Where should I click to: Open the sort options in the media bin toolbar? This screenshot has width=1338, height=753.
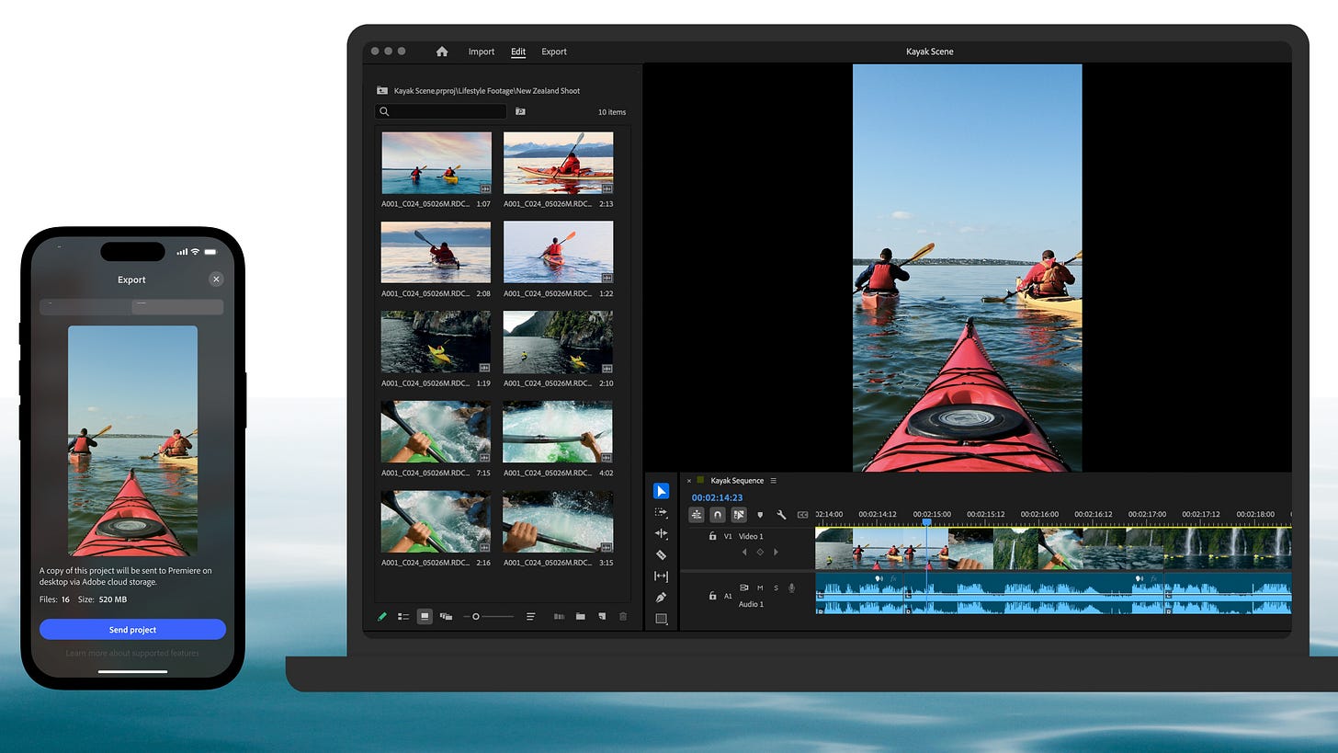[530, 616]
